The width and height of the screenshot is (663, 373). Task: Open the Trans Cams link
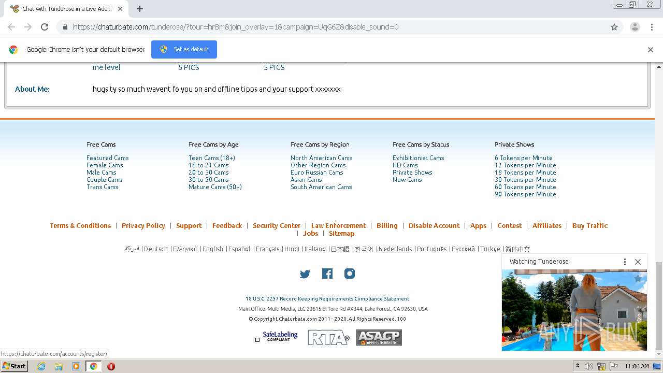click(102, 187)
